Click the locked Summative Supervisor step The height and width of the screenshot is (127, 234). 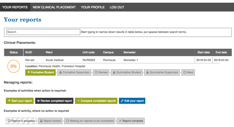[x=162, y=72]
